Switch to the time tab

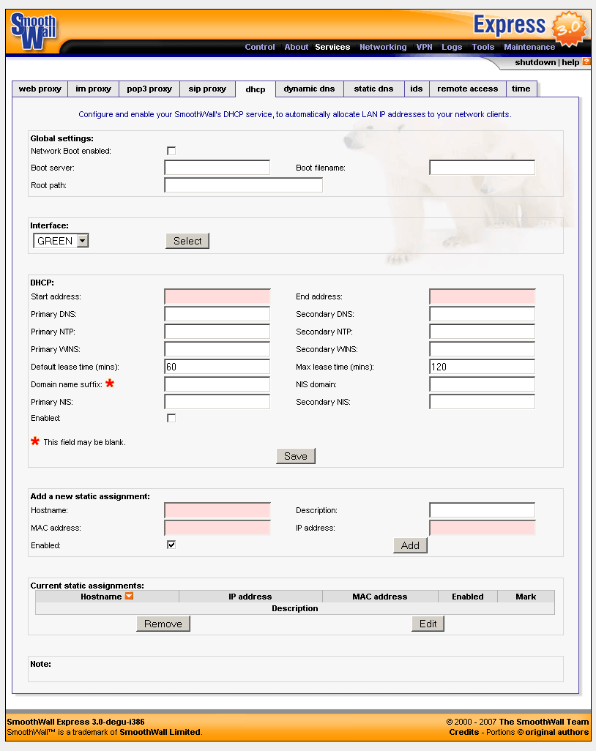pos(521,89)
